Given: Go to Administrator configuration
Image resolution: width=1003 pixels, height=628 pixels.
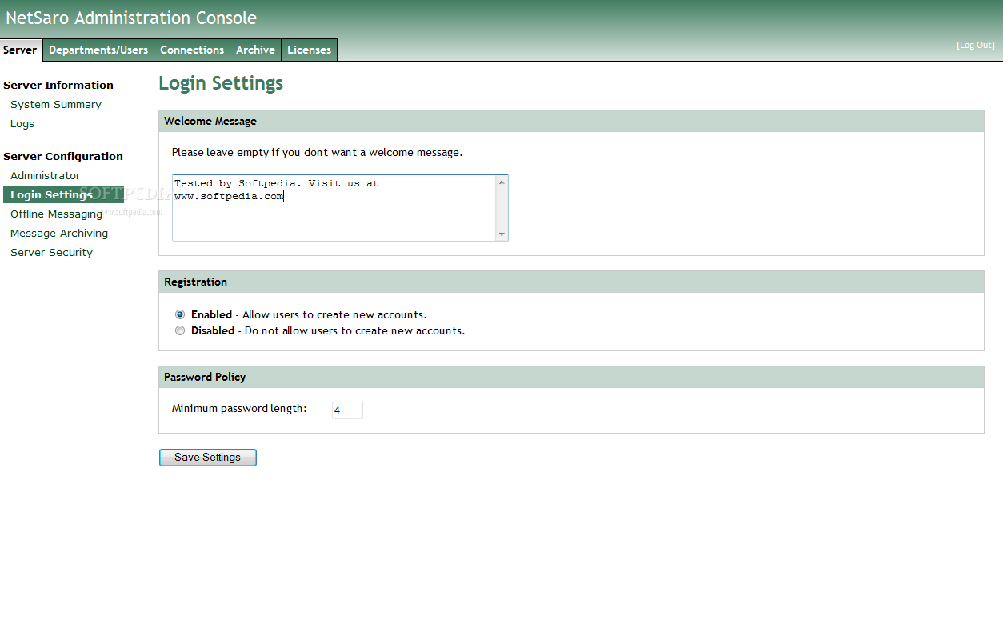Looking at the screenshot, I should click(46, 175).
